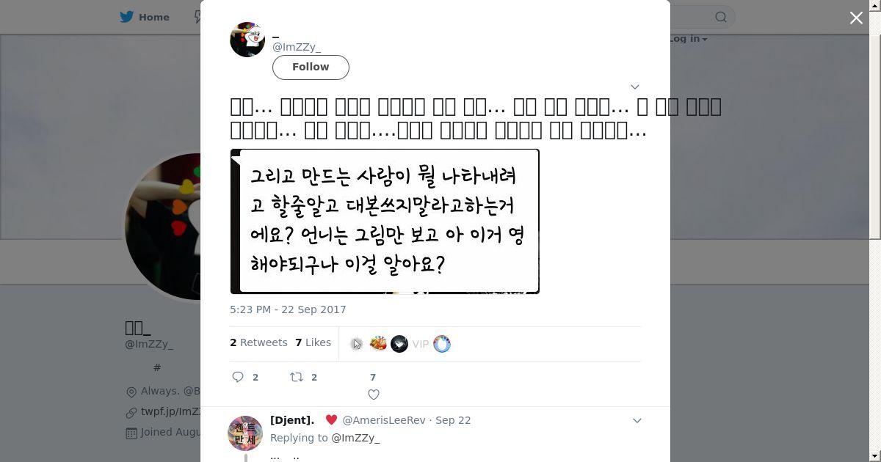The width and height of the screenshot is (881, 462).
Task: Click the blue ring liker avatar
Action: pyautogui.click(x=442, y=344)
